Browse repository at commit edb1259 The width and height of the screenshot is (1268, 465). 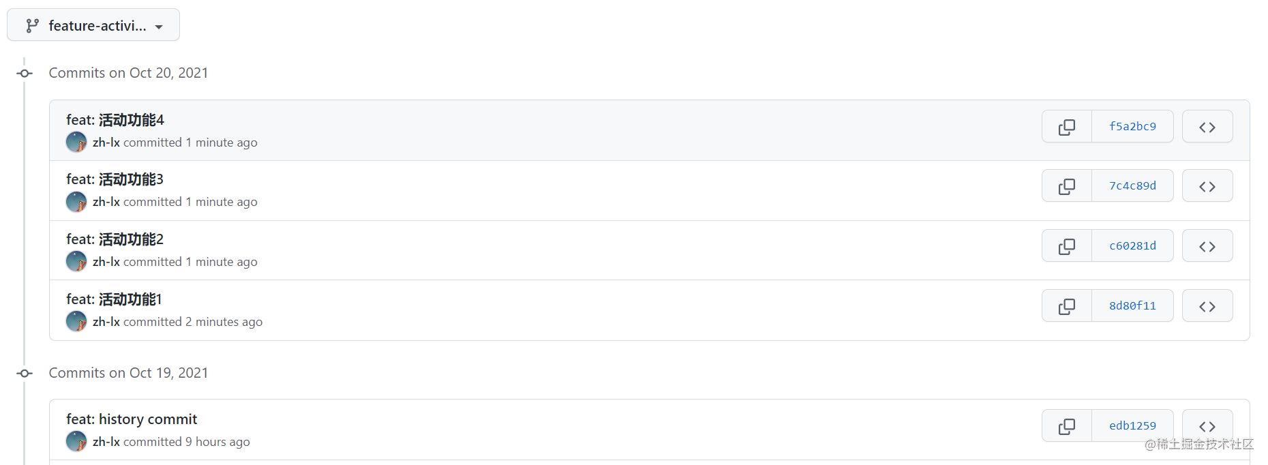(x=1207, y=426)
